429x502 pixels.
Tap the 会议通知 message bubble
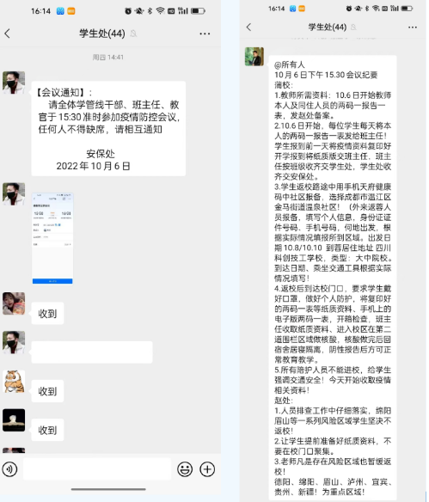108,129
